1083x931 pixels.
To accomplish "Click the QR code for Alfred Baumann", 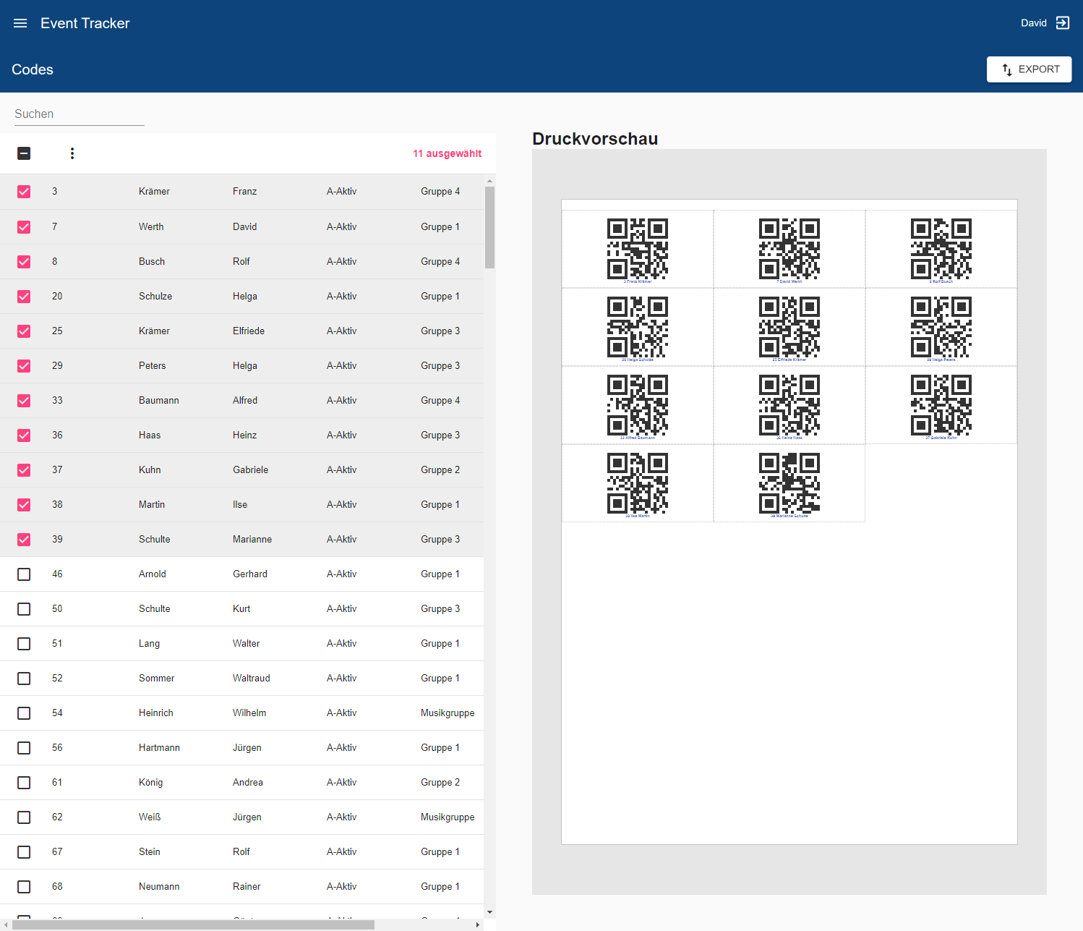I will tap(638, 405).
